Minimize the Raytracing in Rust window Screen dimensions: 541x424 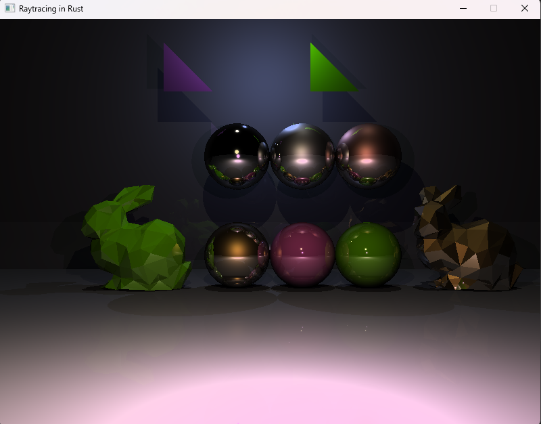(463, 8)
